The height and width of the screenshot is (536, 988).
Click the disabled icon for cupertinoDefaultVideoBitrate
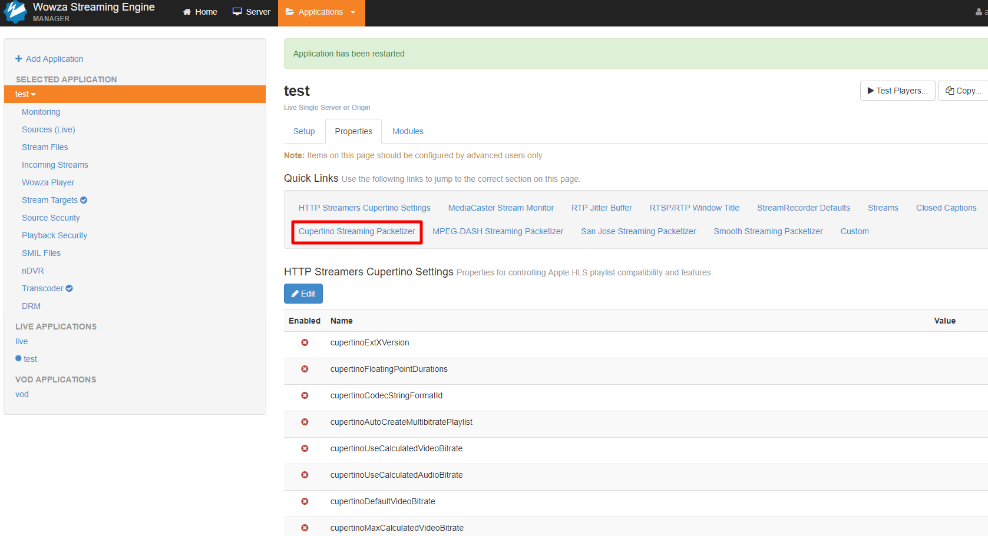pos(305,501)
